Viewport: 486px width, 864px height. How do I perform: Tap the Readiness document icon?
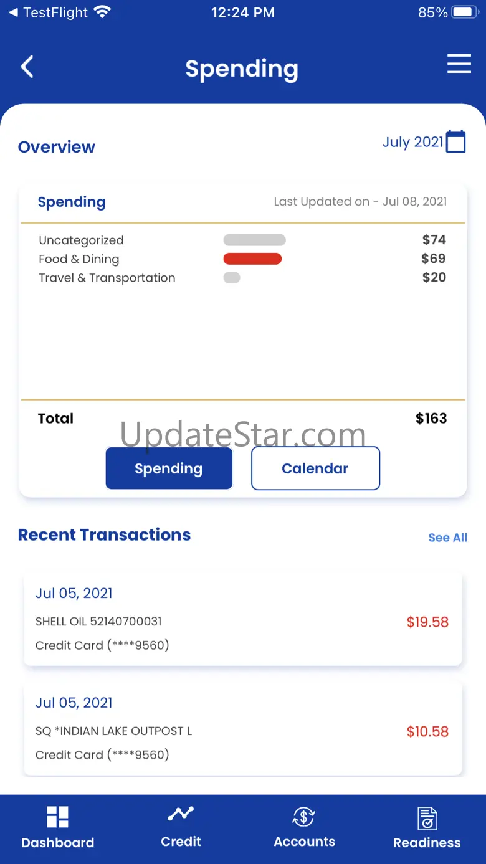(x=427, y=818)
